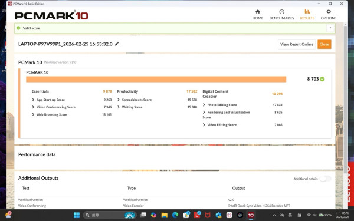Click the PCMark 10 taskbar icon
This screenshot has width=354, height=221.
pyautogui.click(x=251, y=215)
